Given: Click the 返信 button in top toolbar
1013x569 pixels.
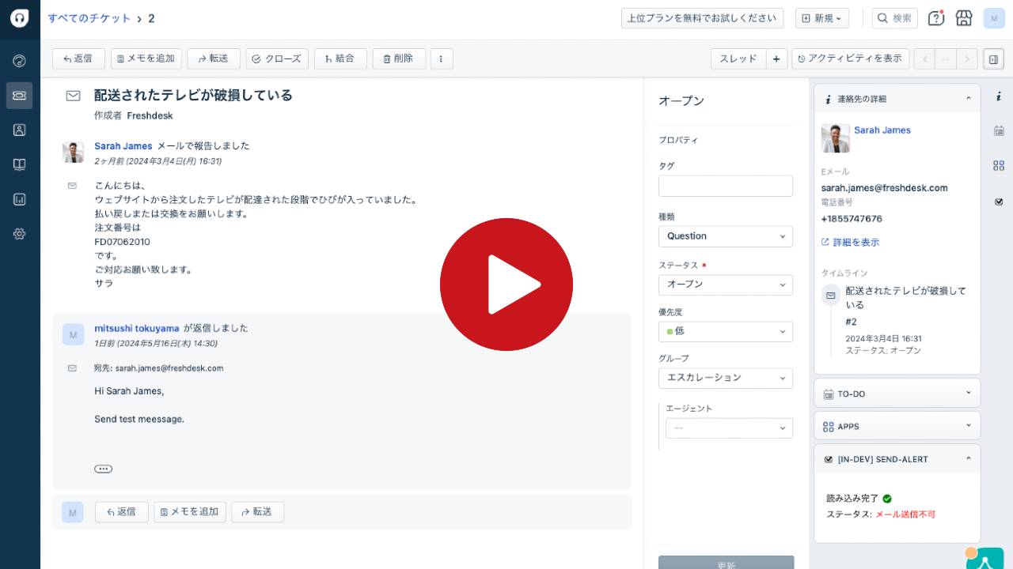Looking at the screenshot, I should tap(78, 58).
